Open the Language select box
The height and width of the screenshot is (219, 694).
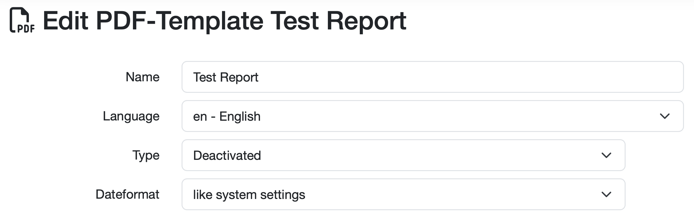tap(426, 116)
